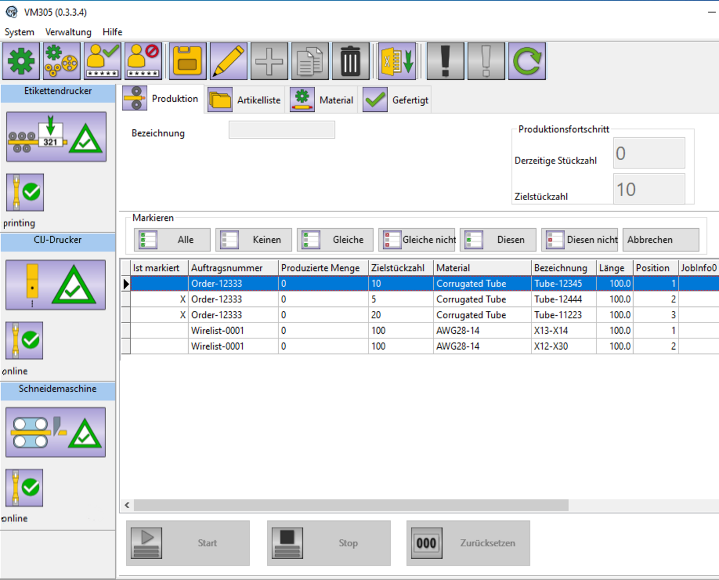Click the Schneidemaschine online status icon
Screen dimensions: 719x580
[24, 488]
